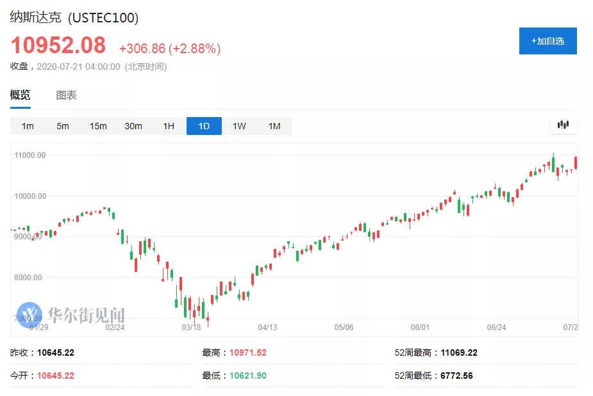This screenshot has height=396, width=593.
Task: Click the current price 10952.08
Action: click(58, 45)
